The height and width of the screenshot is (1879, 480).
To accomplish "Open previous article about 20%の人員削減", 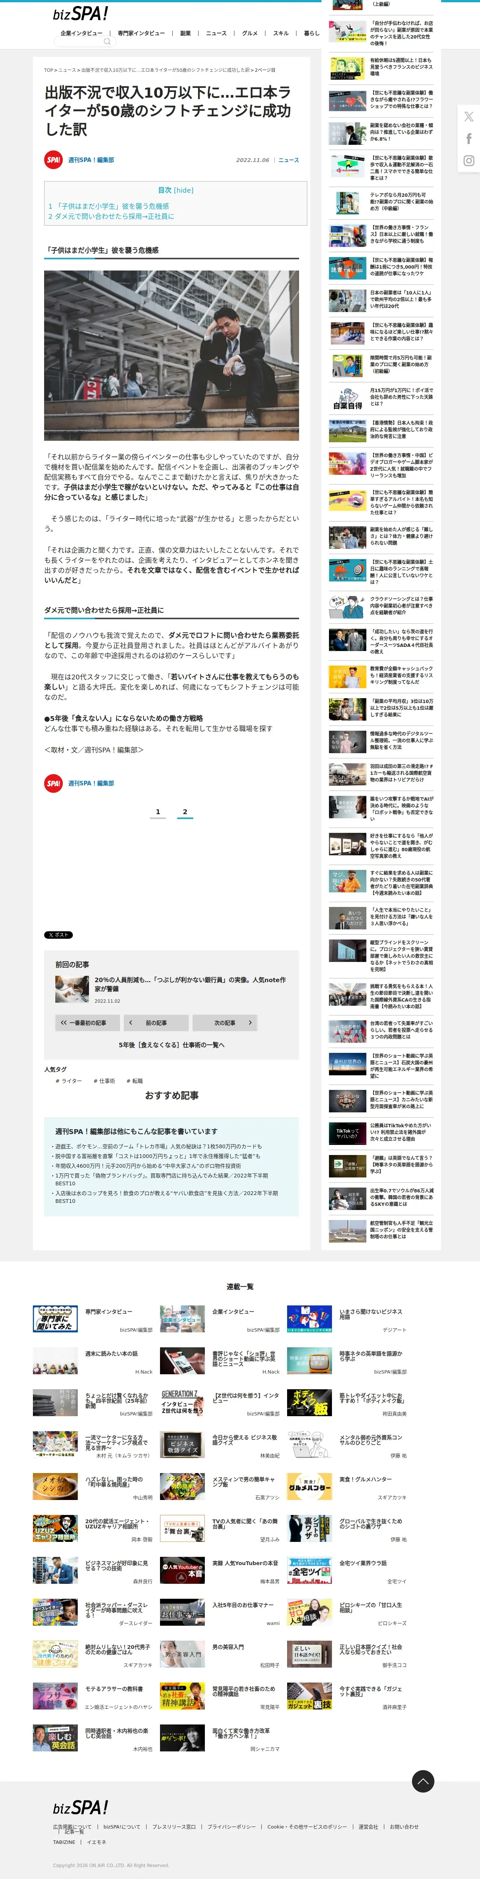I will [x=190, y=984].
